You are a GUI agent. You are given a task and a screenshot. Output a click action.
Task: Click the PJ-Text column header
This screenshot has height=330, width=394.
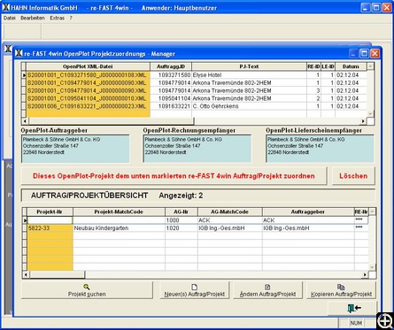click(x=249, y=66)
